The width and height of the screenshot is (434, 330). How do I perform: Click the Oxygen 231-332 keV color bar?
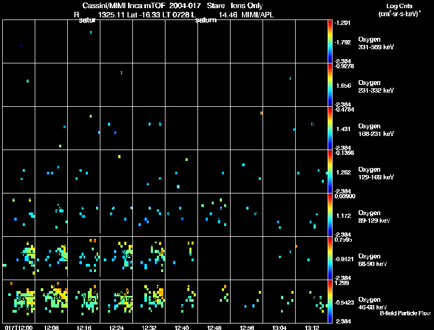tap(330, 85)
